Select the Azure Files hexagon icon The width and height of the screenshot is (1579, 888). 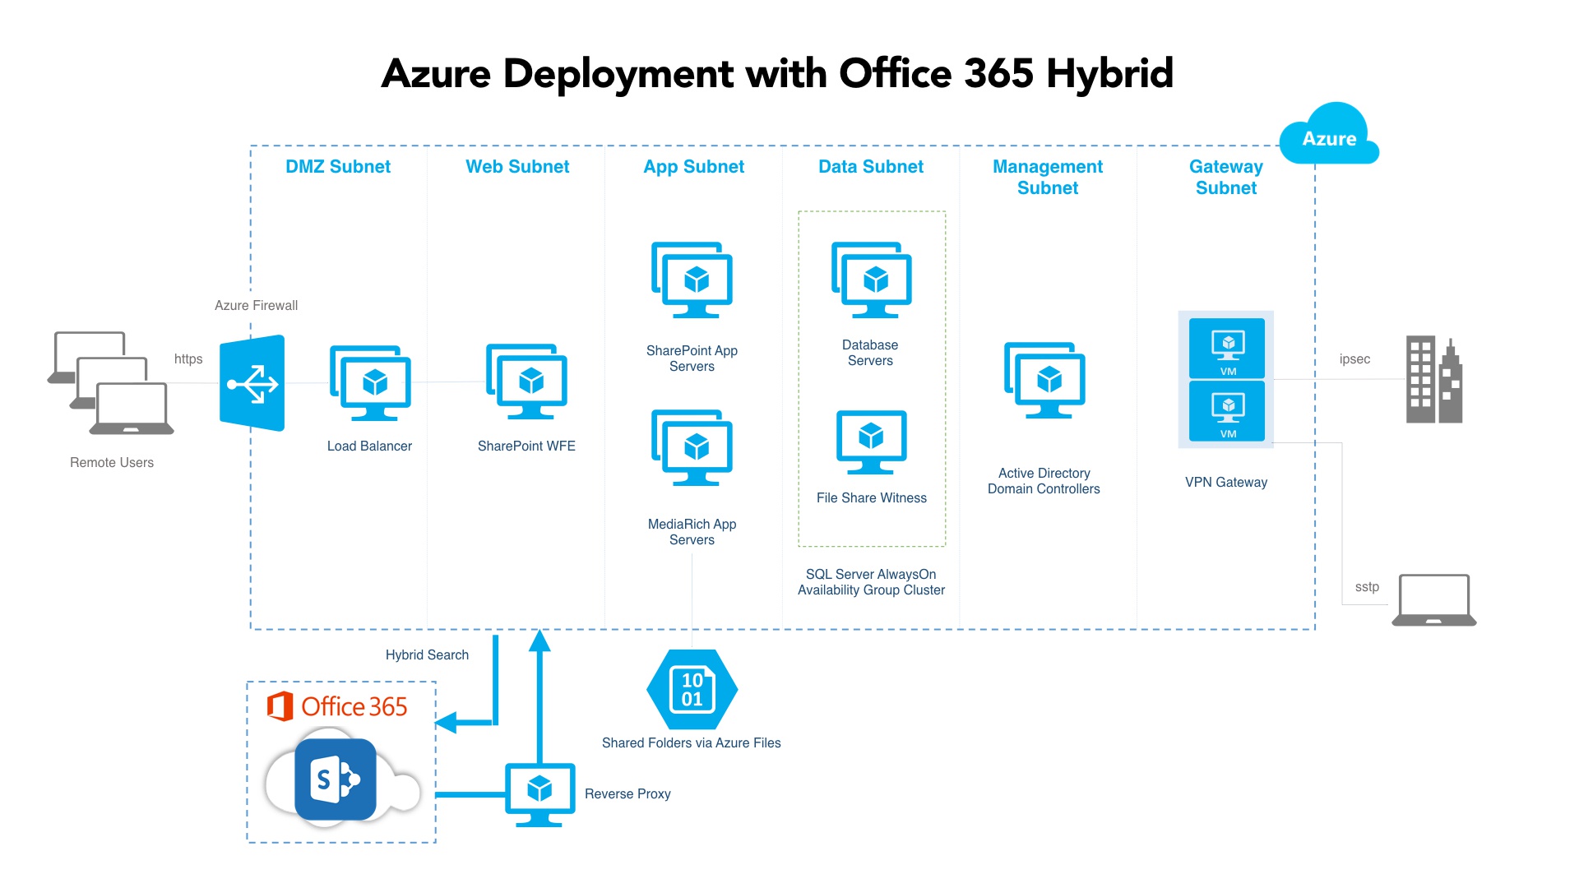692,690
